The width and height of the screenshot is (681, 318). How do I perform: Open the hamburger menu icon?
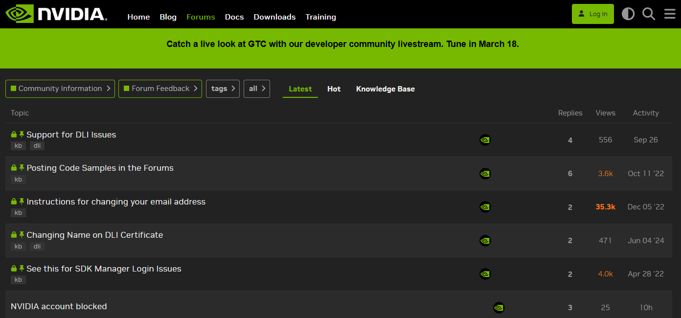[x=670, y=14]
